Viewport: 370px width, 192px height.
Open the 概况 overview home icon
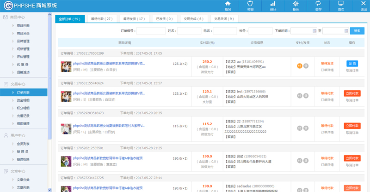228,5
